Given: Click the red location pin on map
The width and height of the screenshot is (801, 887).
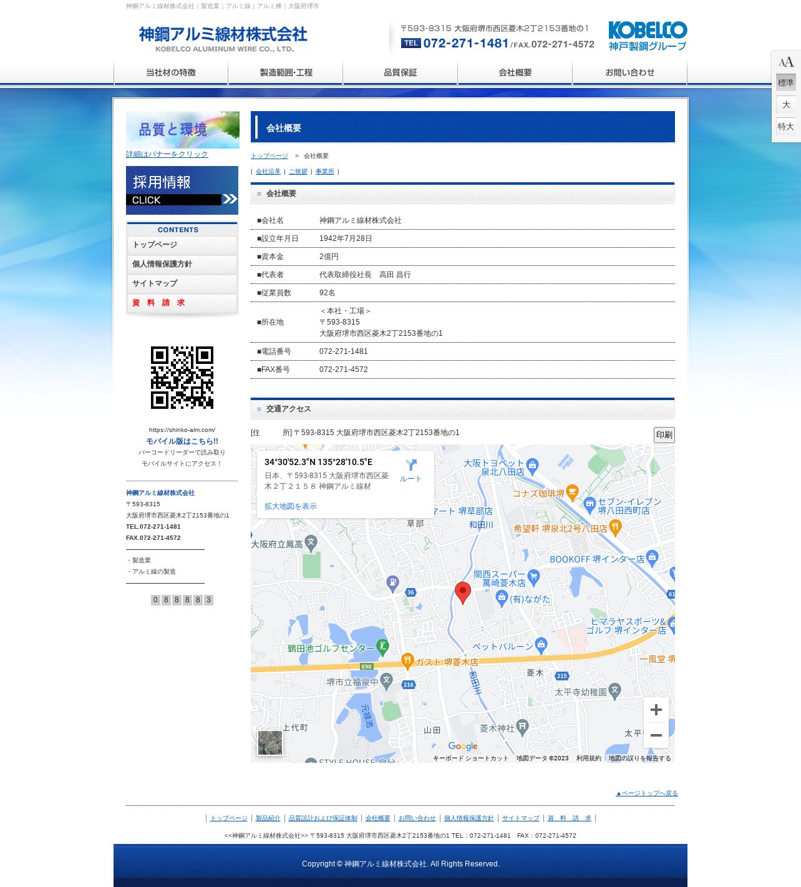Looking at the screenshot, I should [463, 593].
